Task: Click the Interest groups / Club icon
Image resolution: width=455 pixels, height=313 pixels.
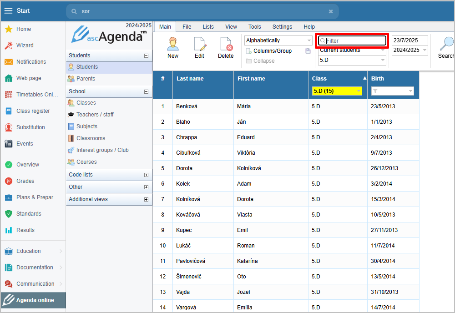Action: 71,150
